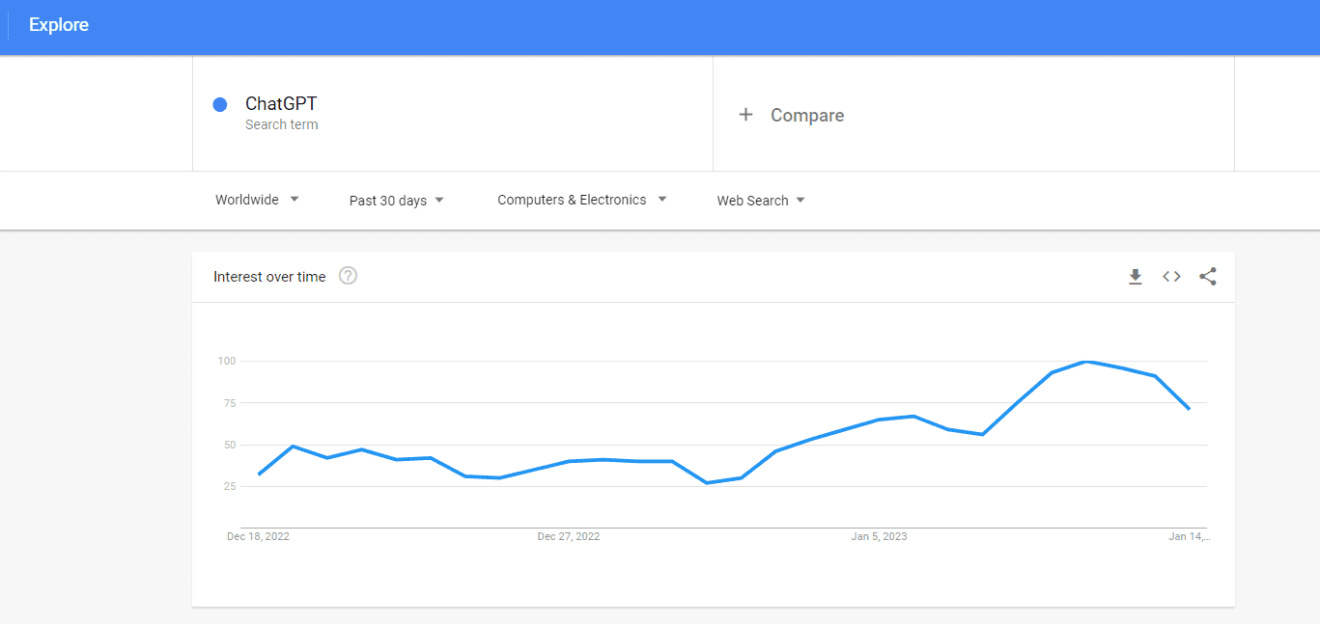Screen dimensions: 1320x624
Task: Open help for Interest over time
Action: (349, 276)
